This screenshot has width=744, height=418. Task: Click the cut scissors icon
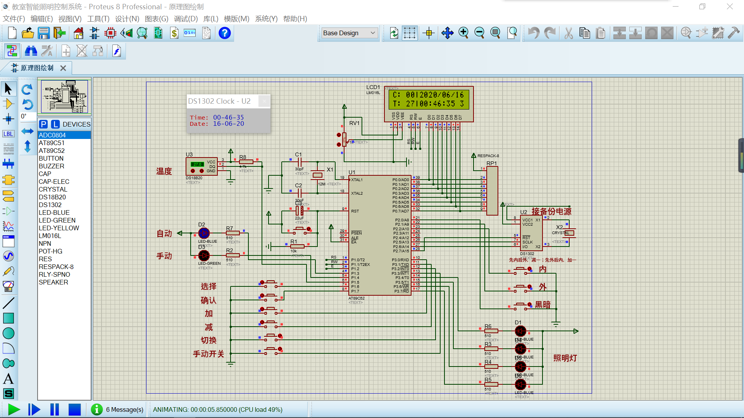click(569, 33)
